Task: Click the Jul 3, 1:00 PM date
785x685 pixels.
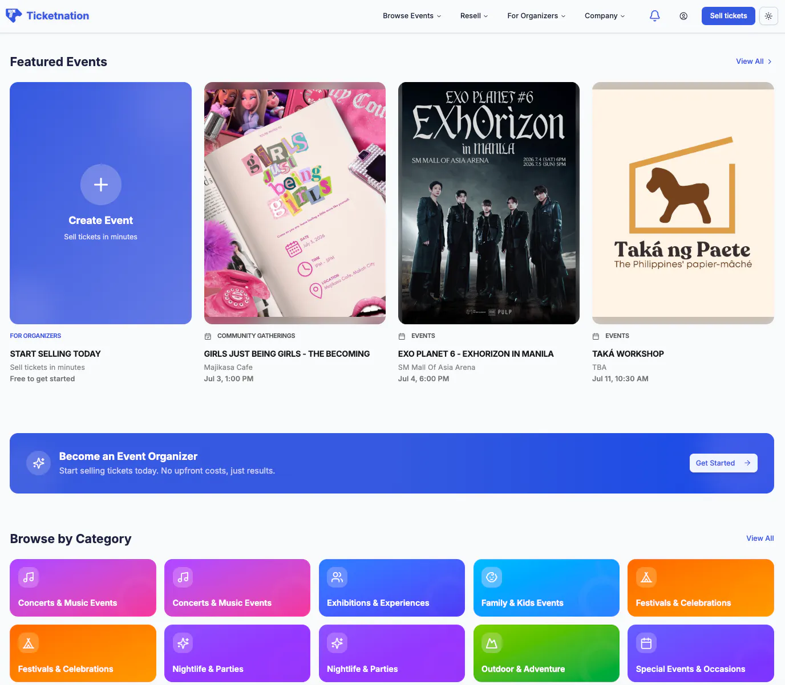Action: [x=229, y=379]
